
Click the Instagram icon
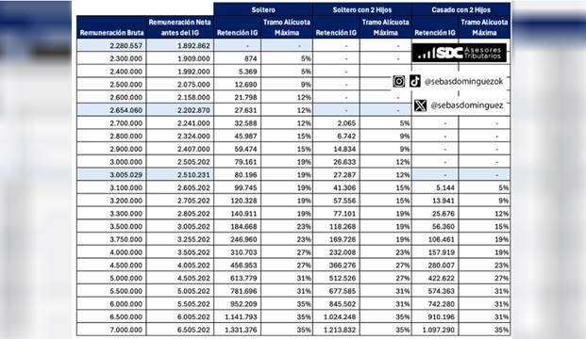pos(399,81)
